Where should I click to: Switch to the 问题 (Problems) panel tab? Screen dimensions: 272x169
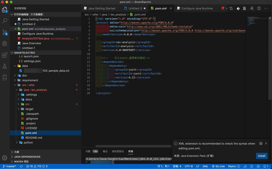tap(88, 151)
